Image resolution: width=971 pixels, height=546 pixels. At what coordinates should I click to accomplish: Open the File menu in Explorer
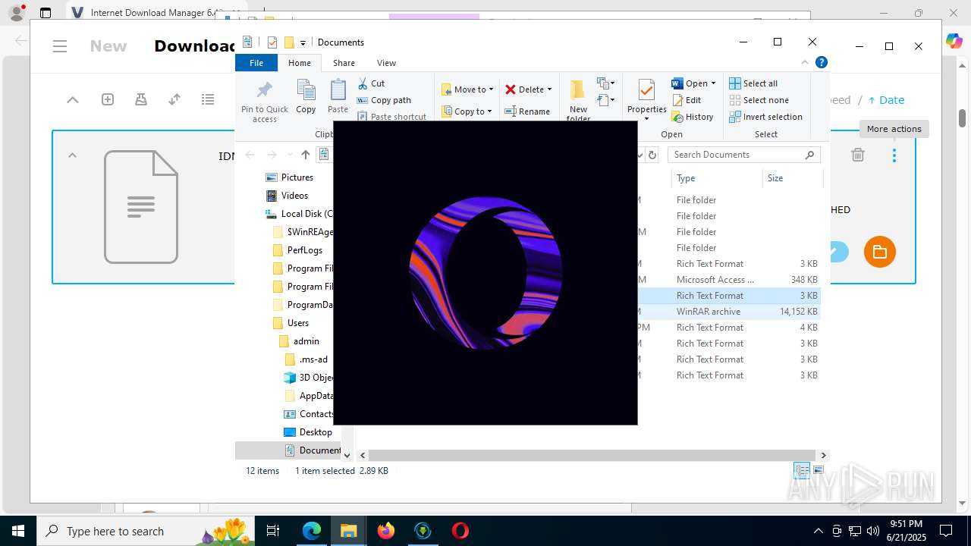click(256, 63)
